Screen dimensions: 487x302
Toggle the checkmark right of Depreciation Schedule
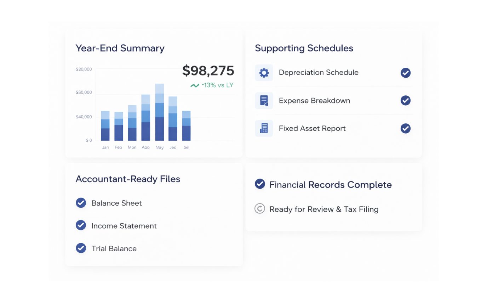[405, 73]
